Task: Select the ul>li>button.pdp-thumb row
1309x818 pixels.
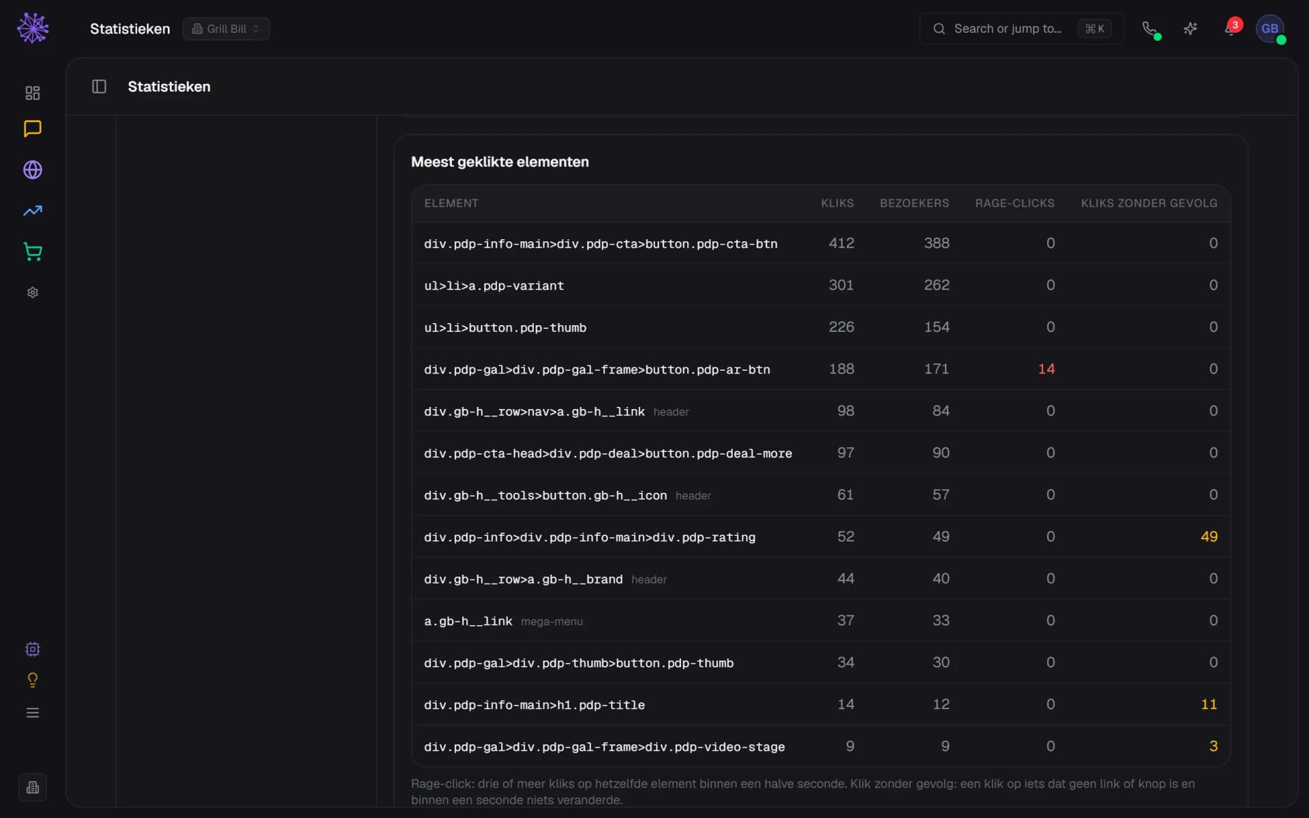Action: pyautogui.click(x=821, y=327)
